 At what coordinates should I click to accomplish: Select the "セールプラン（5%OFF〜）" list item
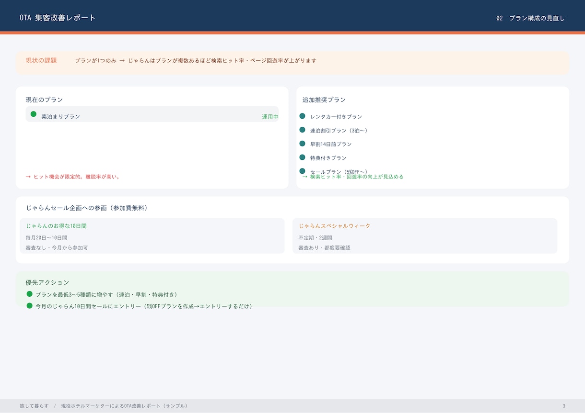coord(339,171)
